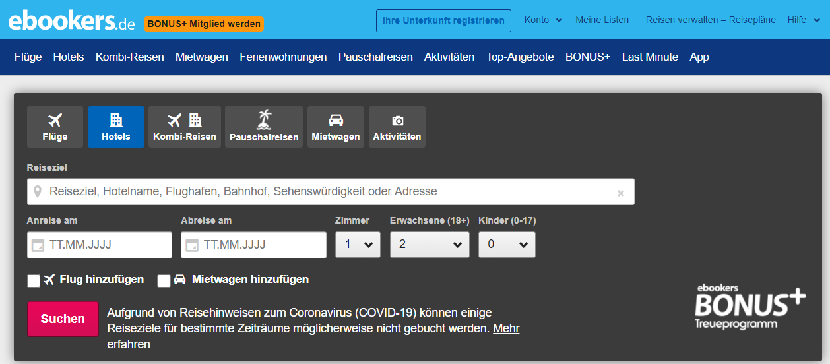Open Top-Angebote in the navigation bar
Image resolution: width=830 pixels, height=364 pixels.
[520, 57]
